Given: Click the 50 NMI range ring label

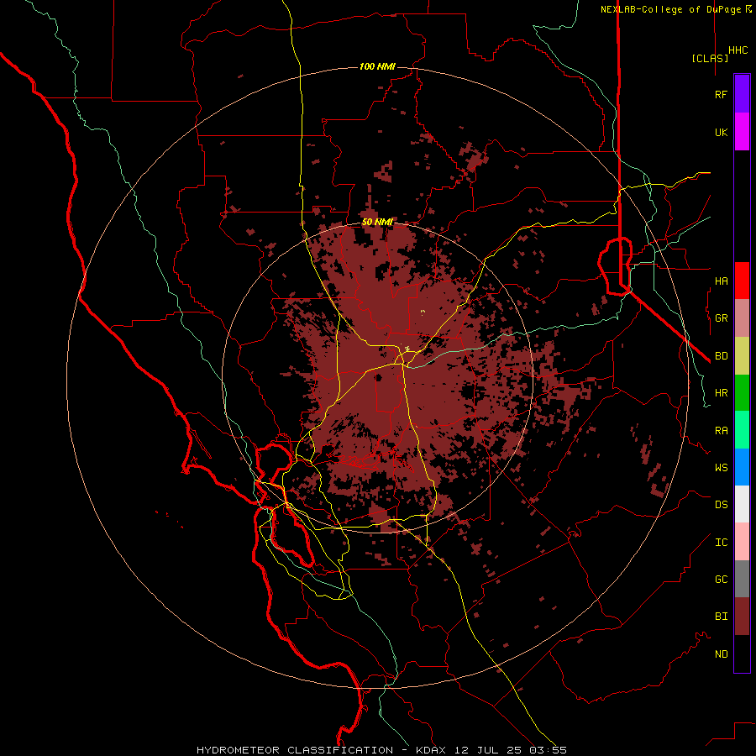Looking at the screenshot, I should click(x=377, y=222).
